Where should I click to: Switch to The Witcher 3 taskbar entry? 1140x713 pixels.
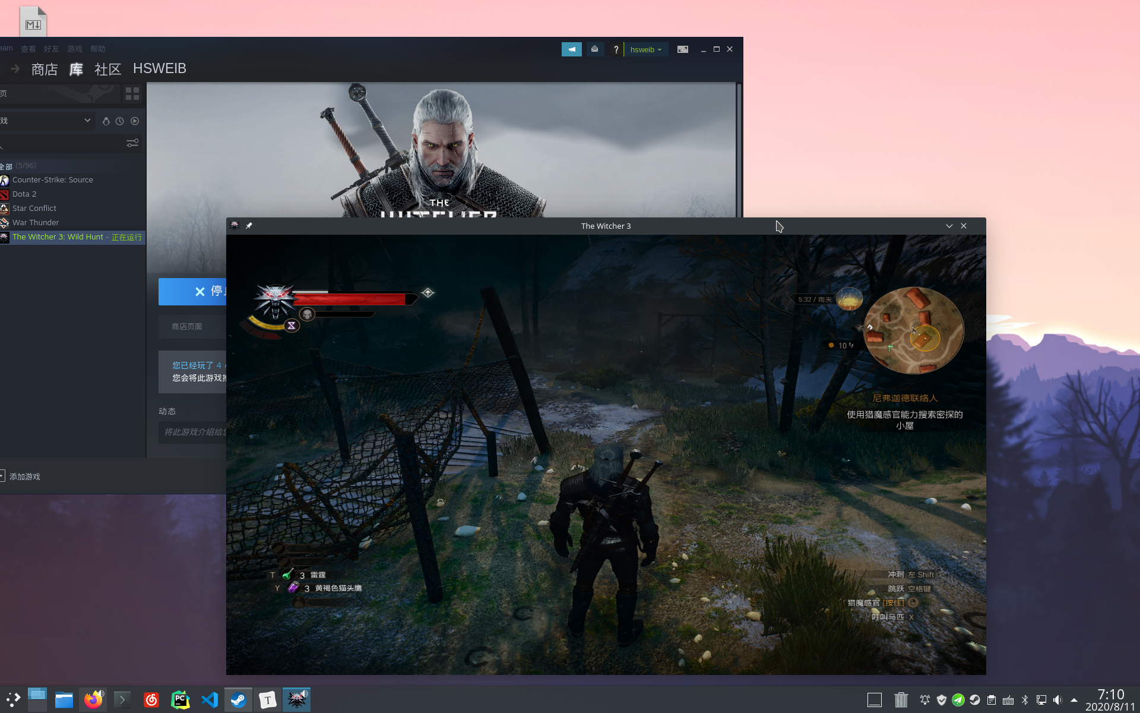[x=297, y=699]
